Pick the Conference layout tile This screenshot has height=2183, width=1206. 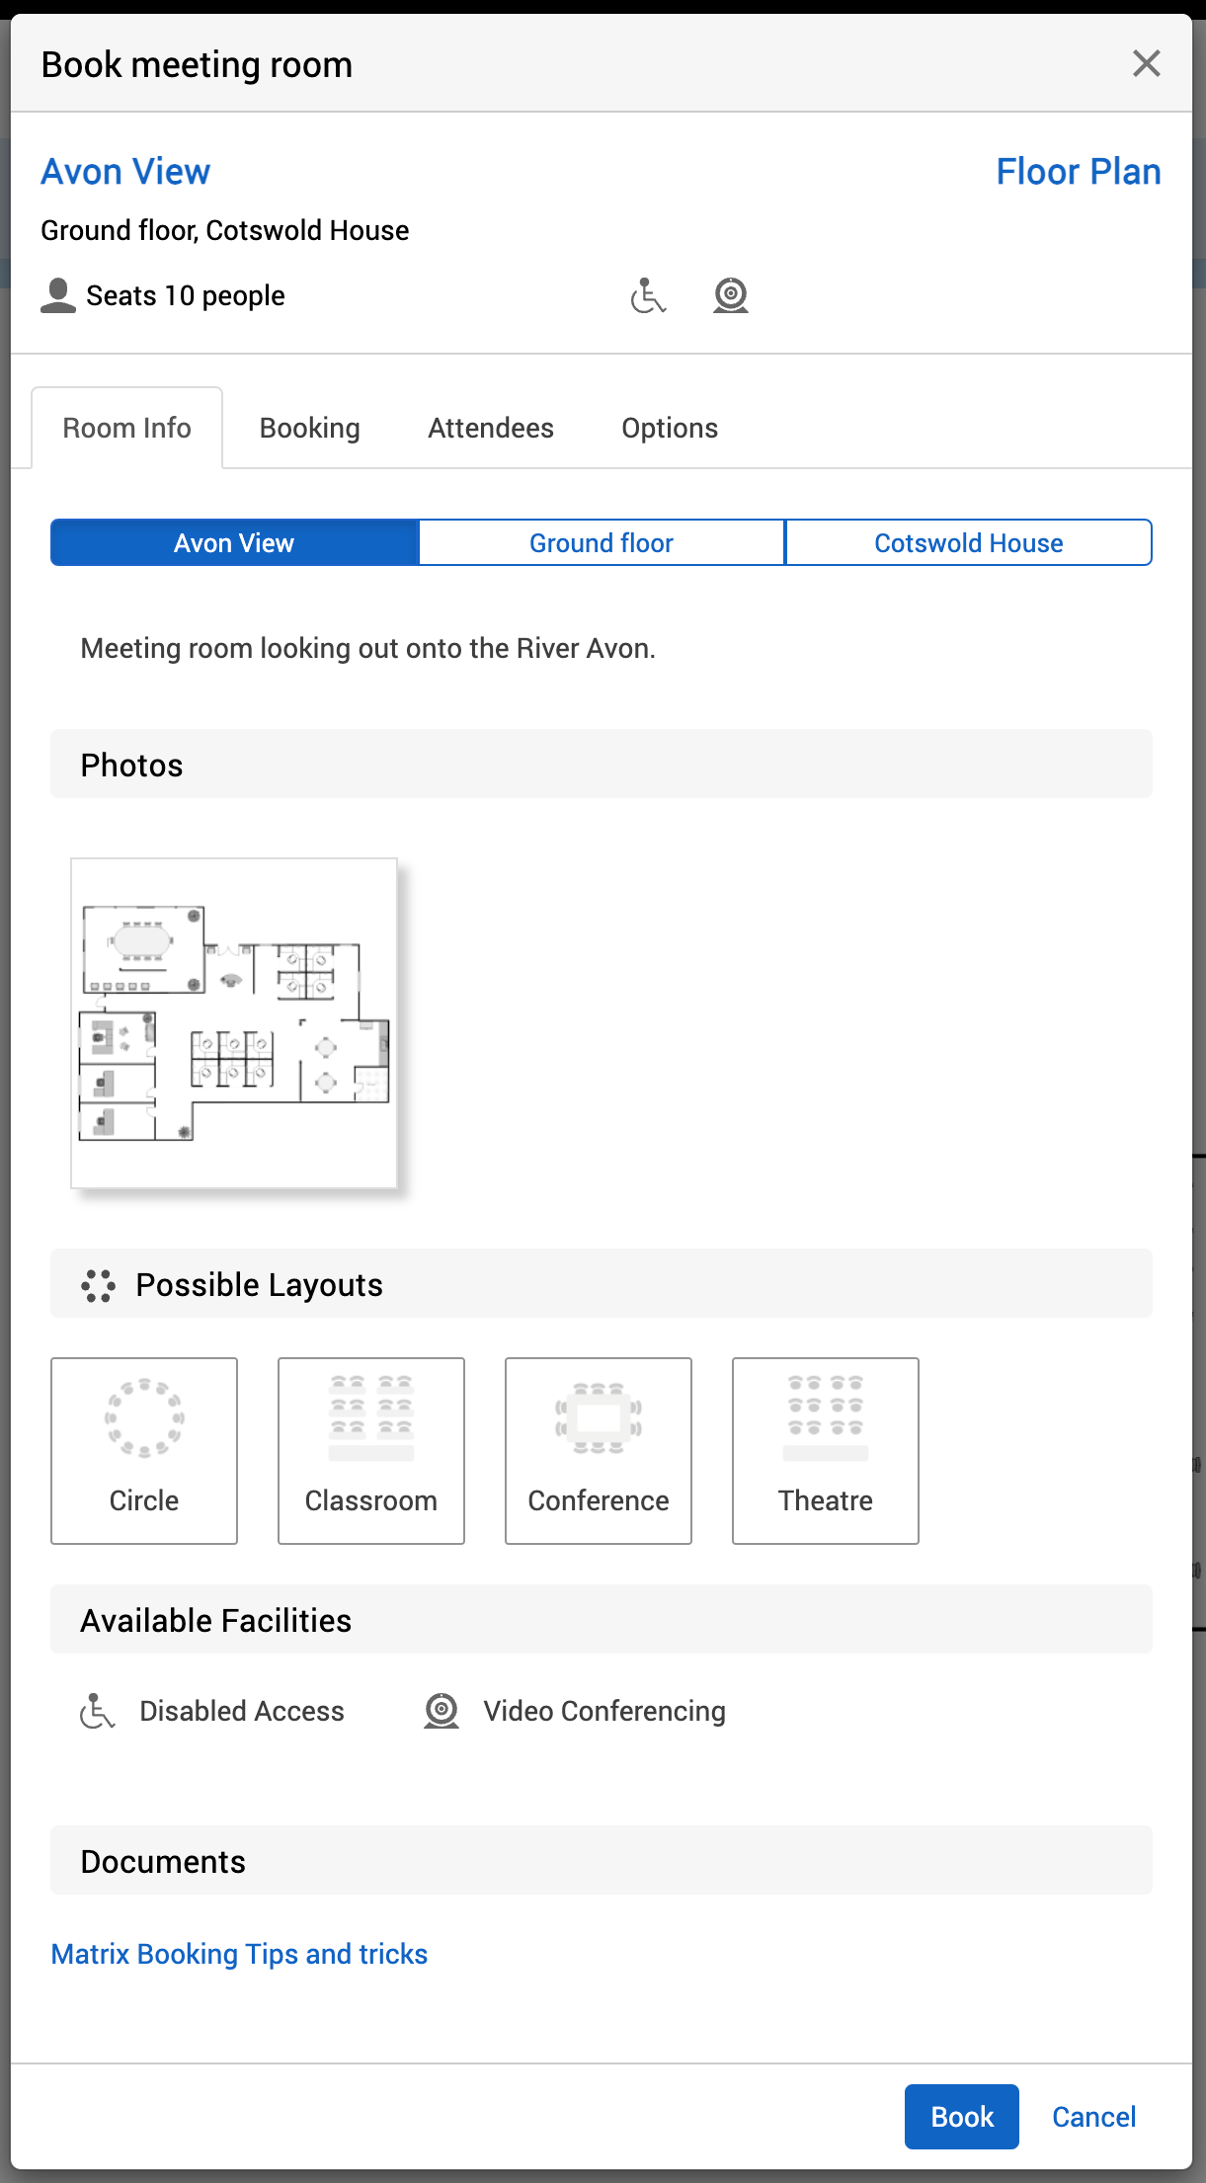(x=599, y=1450)
